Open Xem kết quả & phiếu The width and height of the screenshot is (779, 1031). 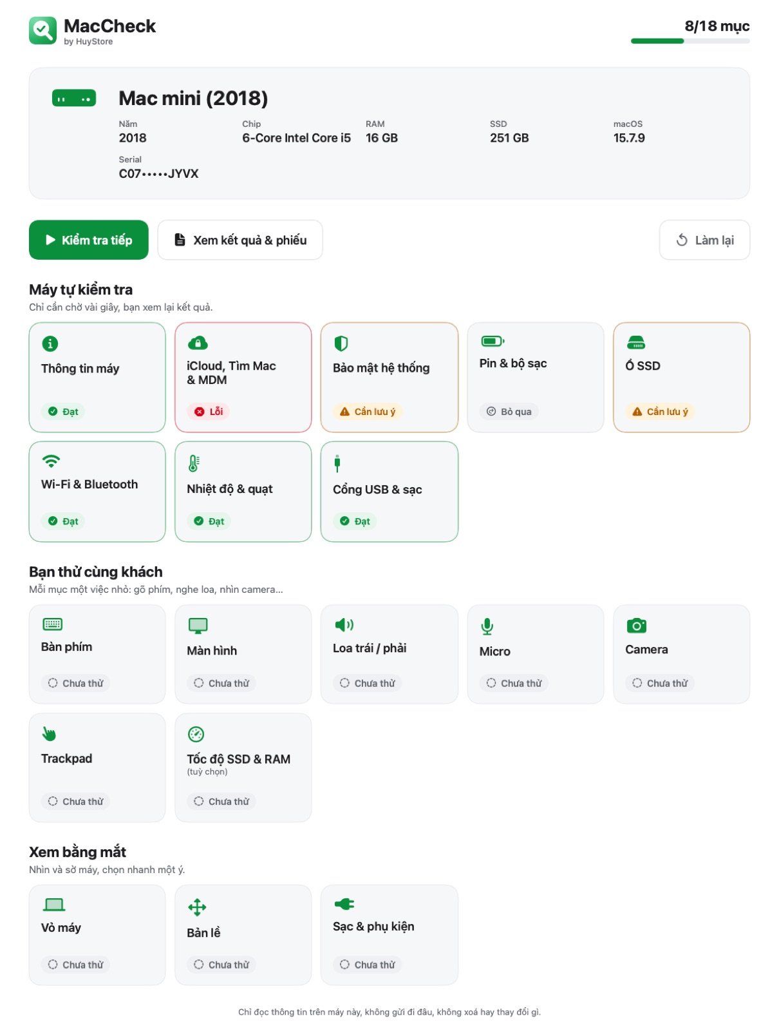240,240
